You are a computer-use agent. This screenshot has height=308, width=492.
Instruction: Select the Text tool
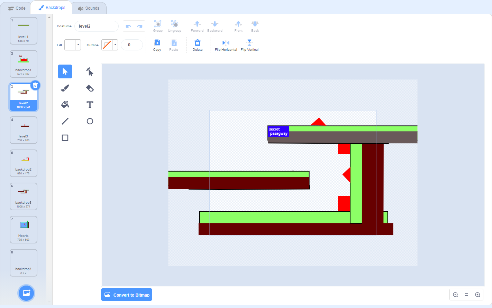click(x=90, y=105)
